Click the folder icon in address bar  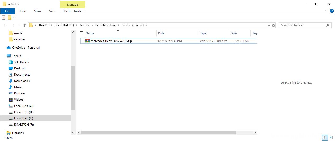coord(31,25)
